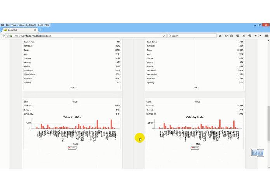This screenshot has height=192, width=270.
Task: Open the site information icon in address bar
Action: [8, 36]
